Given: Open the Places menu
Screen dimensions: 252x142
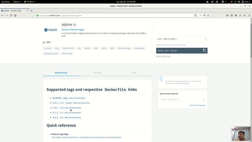Looking at the screenshot, I should point(17,2).
